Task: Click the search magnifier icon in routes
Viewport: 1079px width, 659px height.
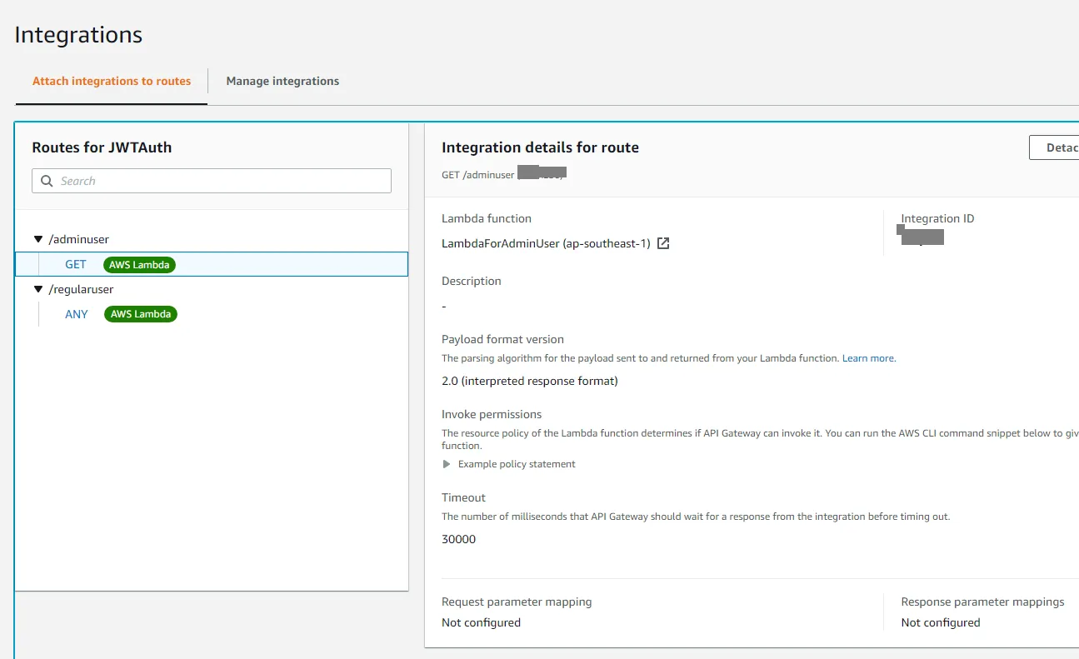Action: (47, 181)
